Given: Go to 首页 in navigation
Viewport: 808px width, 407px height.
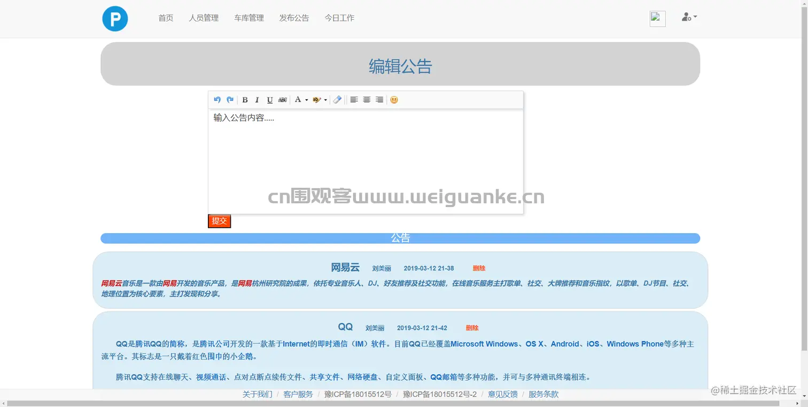Looking at the screenshot, I should (166, 18).
